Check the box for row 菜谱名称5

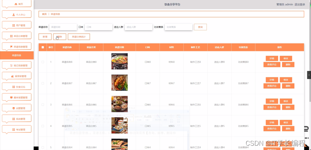pyautogui.click(x=43, y=126)
